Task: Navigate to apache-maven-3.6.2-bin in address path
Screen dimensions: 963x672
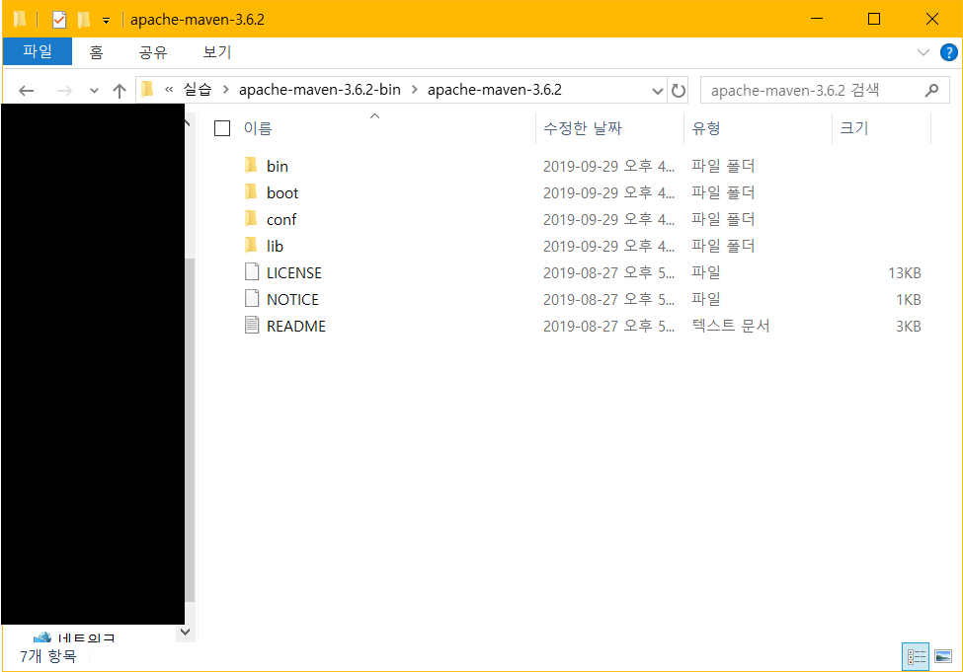Action: pos(319,90)
